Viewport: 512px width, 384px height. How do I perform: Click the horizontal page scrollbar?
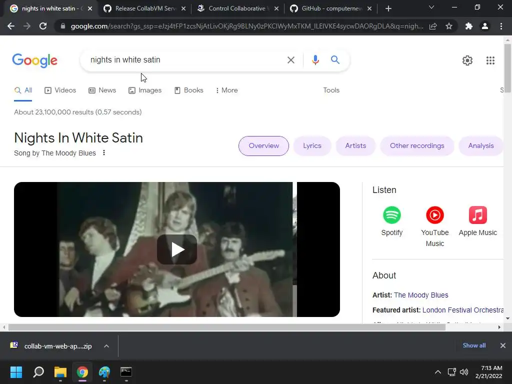[x=227, y=327]
